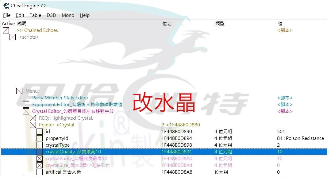Enable the Party Member Stats Editor script
The image size is (327, 177).
coord(26,98)
